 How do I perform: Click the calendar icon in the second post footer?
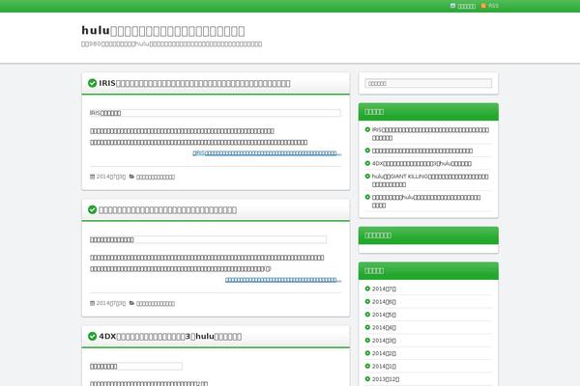point(93,303)
